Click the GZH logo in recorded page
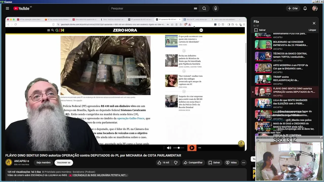Image resolution: width=324 pixels, height=182 pixels. click(x=60, y=30)
